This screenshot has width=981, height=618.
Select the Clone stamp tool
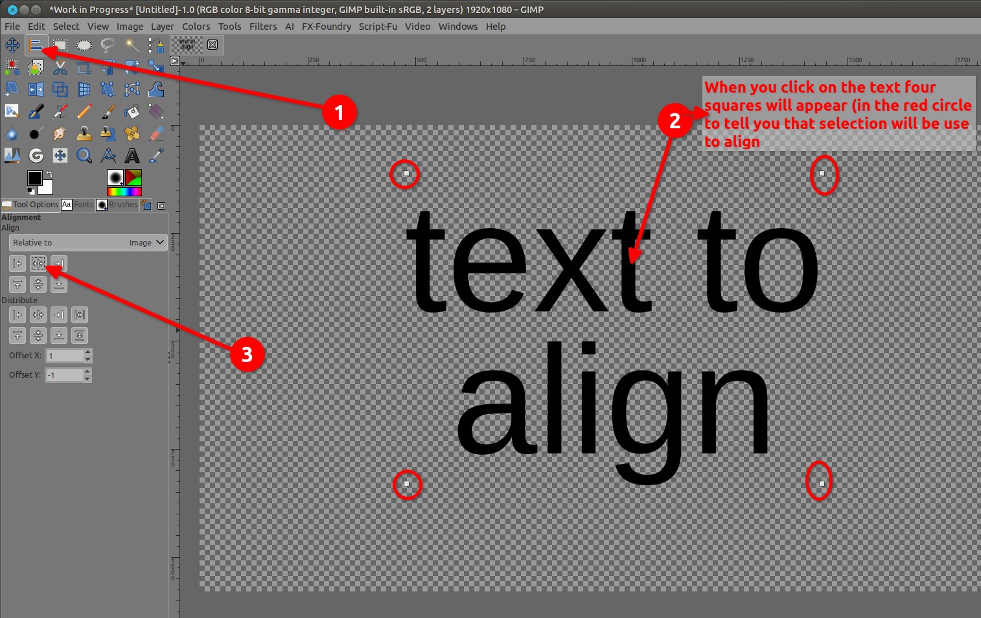click(84, 133)
